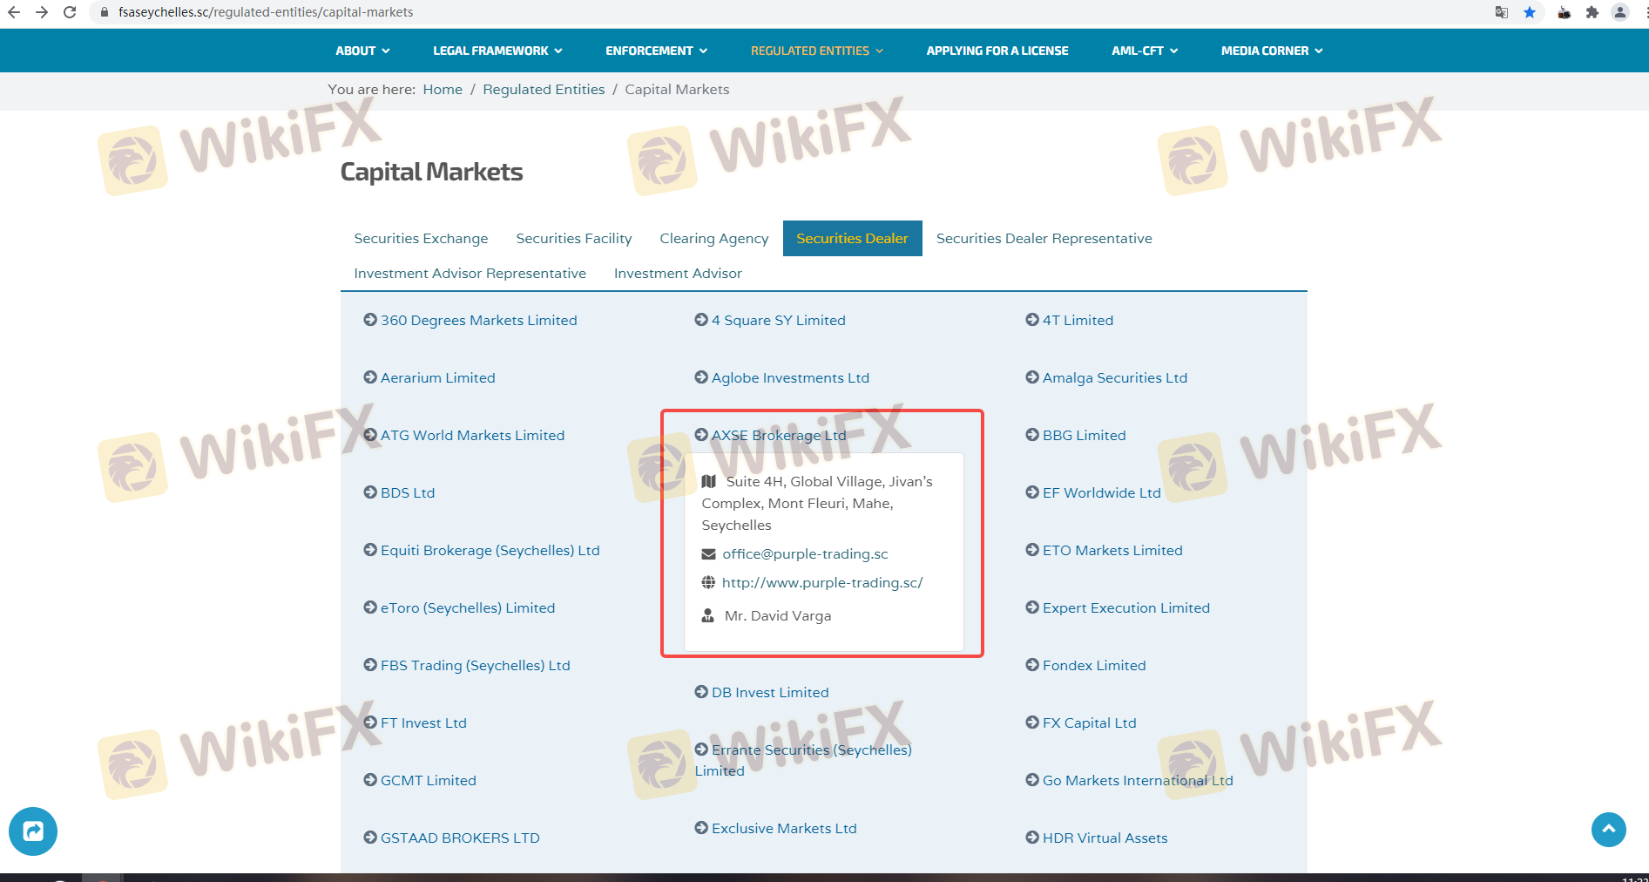This screenshot has height=882, width=1649.
Task: Switch to the Securities Exchange tab
Action: pyautogui.click(x=421, y=238)
